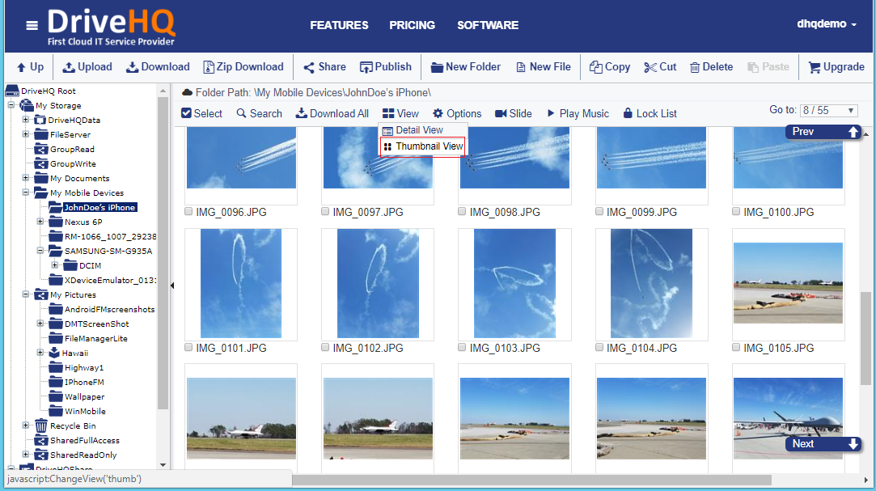876x491 pixels.
Task: Click the Delete trash icon
Action: click(694, 67)
